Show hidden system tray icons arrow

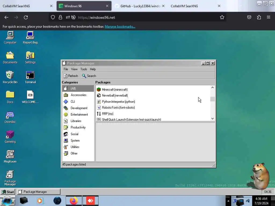tap(228, 201)
